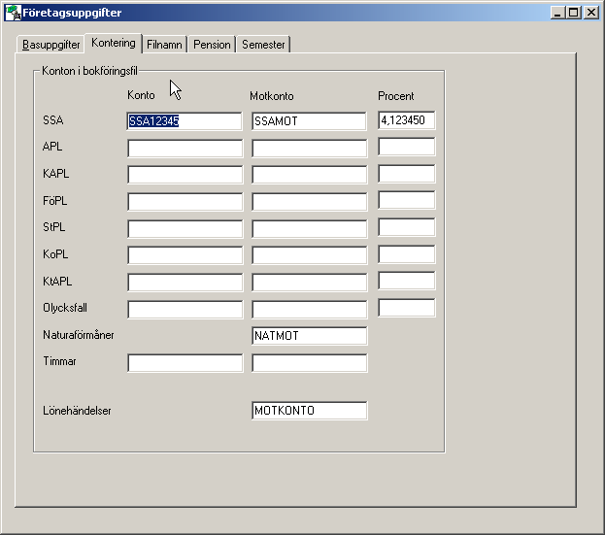Image resolution: width=605 pixels, height=535 pixels.
Task: Click the KoPL Konto input field
Action: (185, 255)
